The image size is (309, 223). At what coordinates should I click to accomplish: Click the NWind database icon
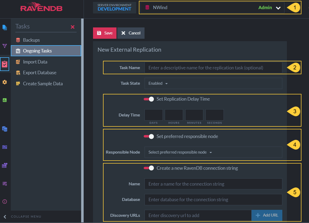tap(147, 8)
